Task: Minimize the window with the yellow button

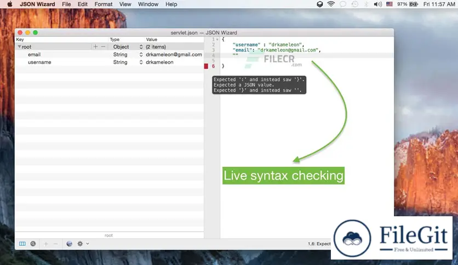Action: (27, 32)
